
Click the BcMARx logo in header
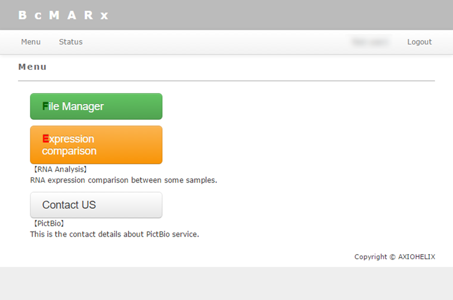click(x=64, y=15)
